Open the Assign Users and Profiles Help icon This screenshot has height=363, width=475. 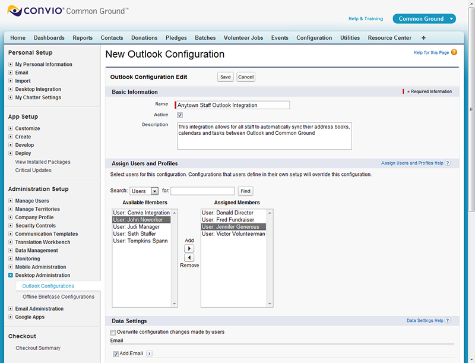[448, 163]
